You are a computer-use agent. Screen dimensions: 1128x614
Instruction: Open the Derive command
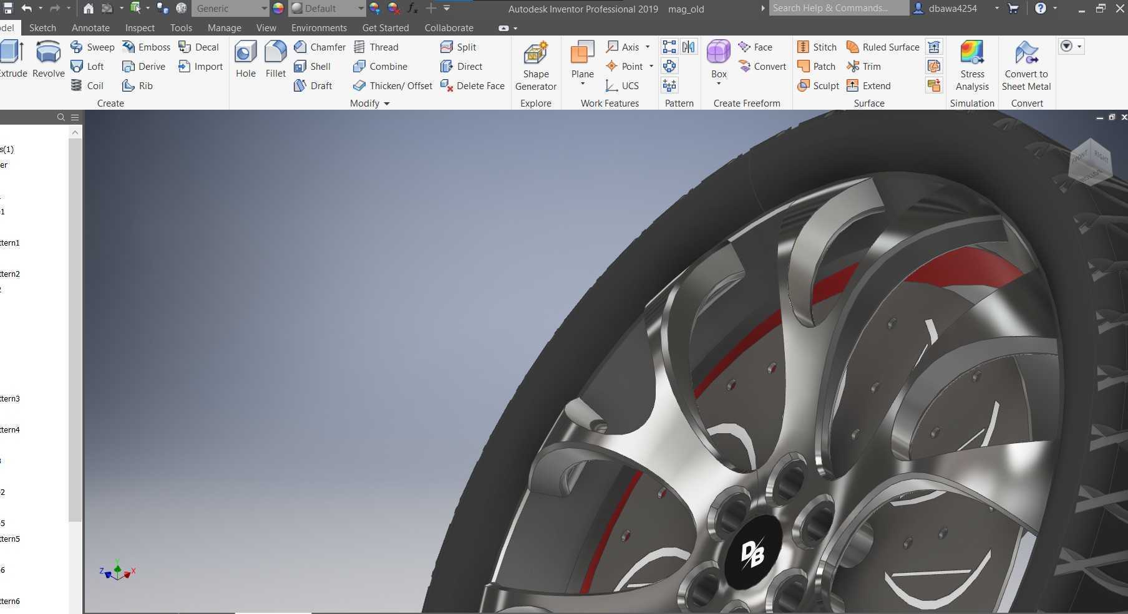point(143,66)
